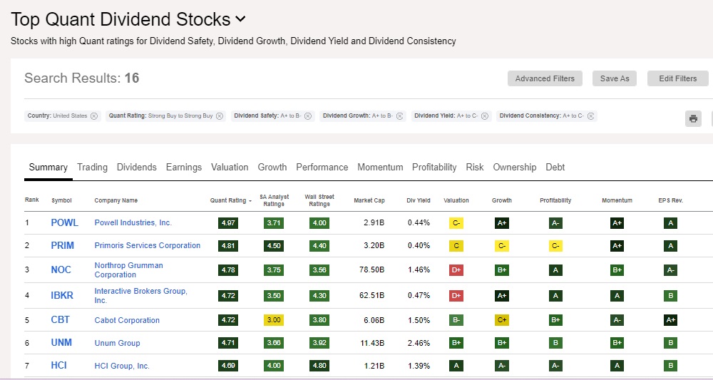Click PRIM's yellow C- Growth grade
This screenshot has width=713, height=380.
[501, 246]
